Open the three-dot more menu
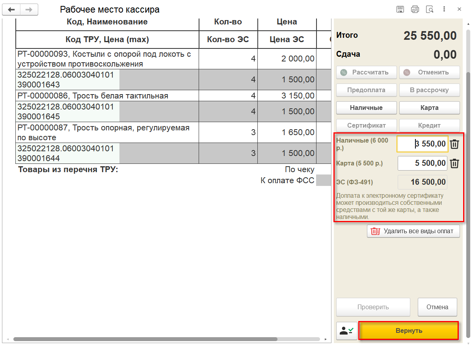The height and width of the screenshot is (349, 471). pos(444,9)
